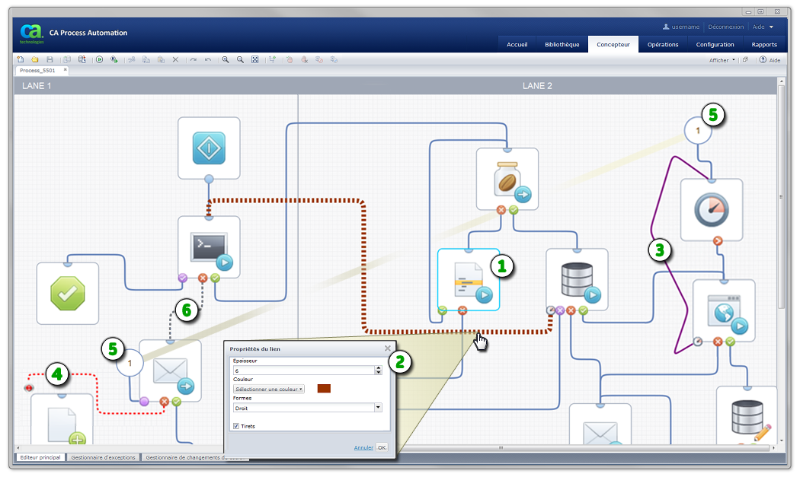Click the Delete X toolbar icon
Screen dimensions: 800x477
175,59
